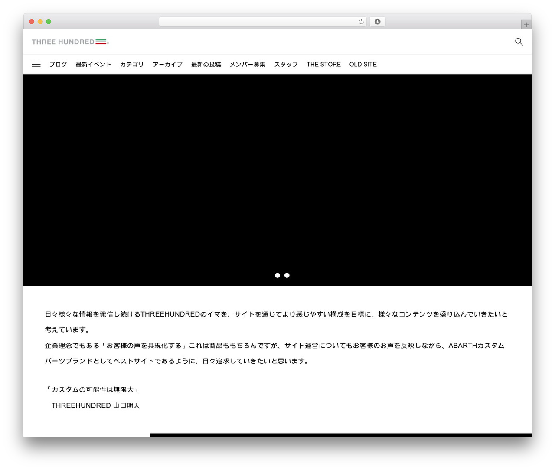The width and height of the screenshot is (555, 470).
Task: Open the ブログ menu item
Action: [58, 64]
